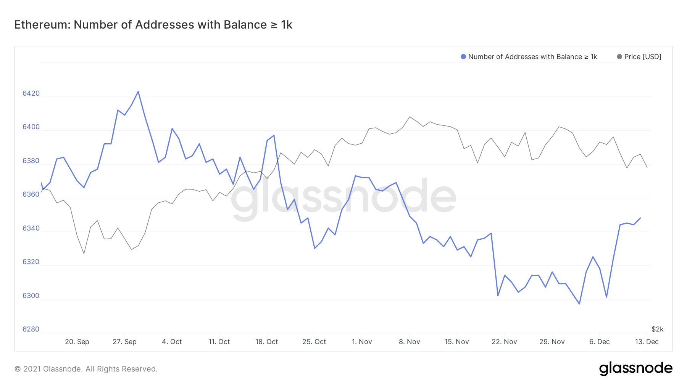Click the blue legend dot for Addresses
This screenshot has width=687, height=386.
pos(463,57)
